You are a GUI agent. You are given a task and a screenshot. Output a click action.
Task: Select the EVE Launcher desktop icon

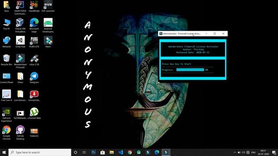(x=48, y=6)
